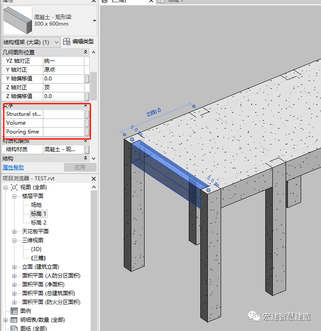Expand 面积平面 (净面积) node
Image resolution: width=321 pixels, height=331 pixels.
point(14,285)
